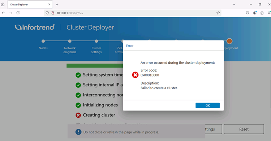Viewport: 271px width, 141px height.
Task: Click the green check beside Setting internal IP
Action: tap(78, 85)
